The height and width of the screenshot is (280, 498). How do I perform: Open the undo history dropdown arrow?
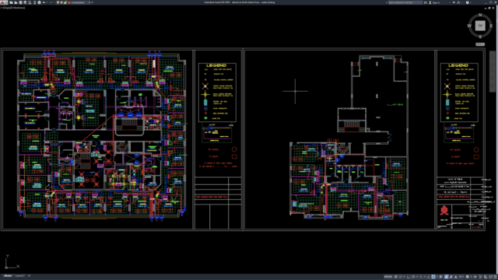click(47, 2)
